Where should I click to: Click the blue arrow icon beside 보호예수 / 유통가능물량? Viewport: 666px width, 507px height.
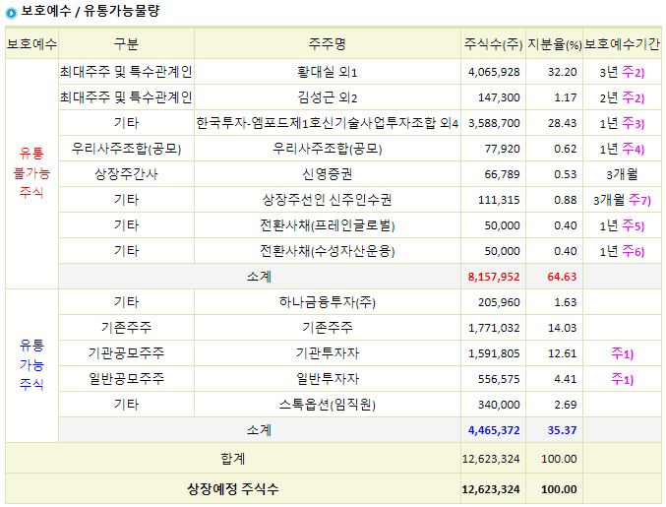[11, 13]
